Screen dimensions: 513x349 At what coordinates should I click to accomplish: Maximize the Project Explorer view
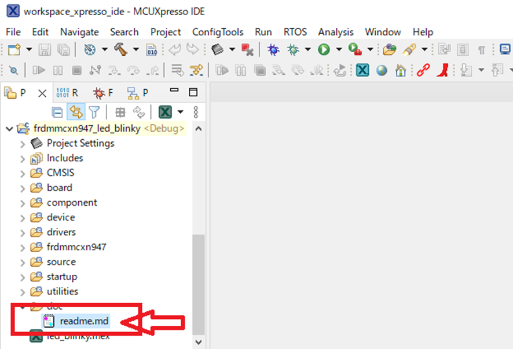tap(193, 92)
